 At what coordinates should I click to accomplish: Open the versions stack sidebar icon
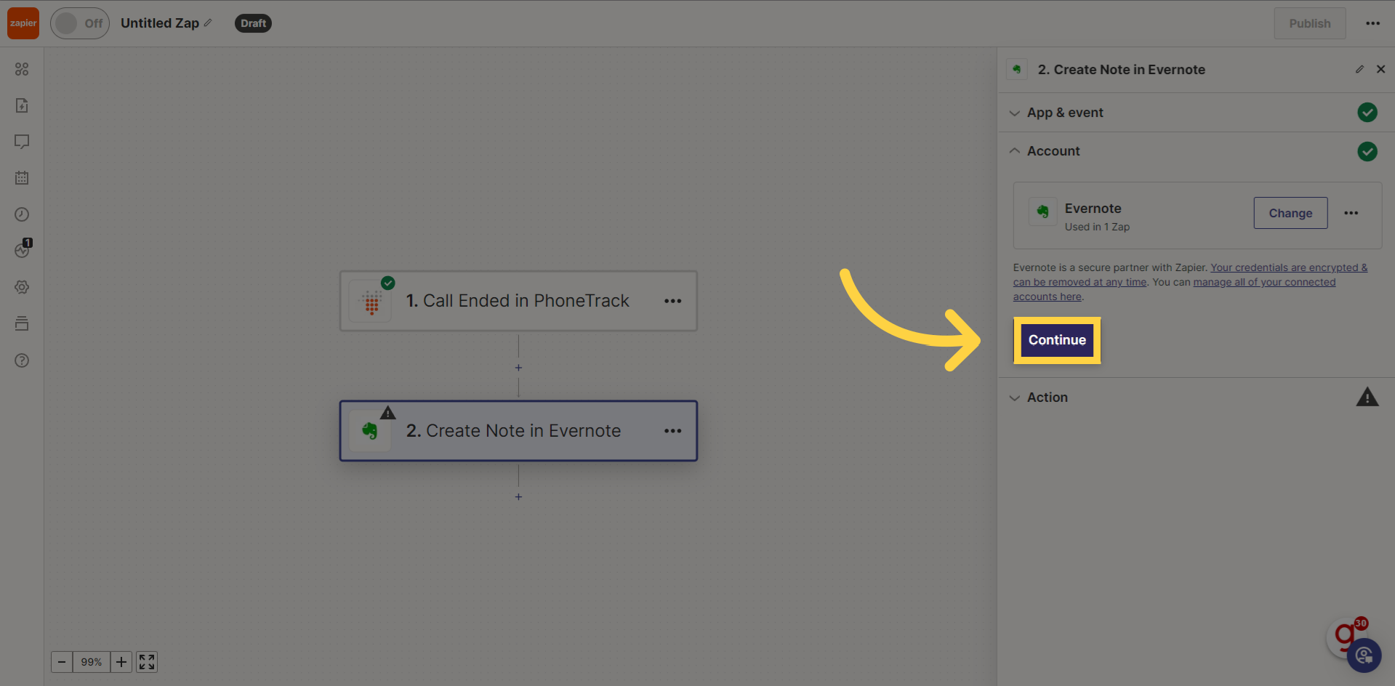pyautogui.click(x=22, y=323)
